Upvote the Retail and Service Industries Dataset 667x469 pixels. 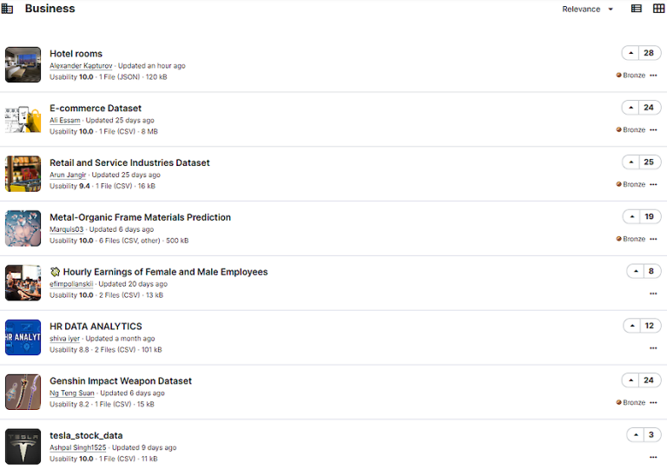631,162
